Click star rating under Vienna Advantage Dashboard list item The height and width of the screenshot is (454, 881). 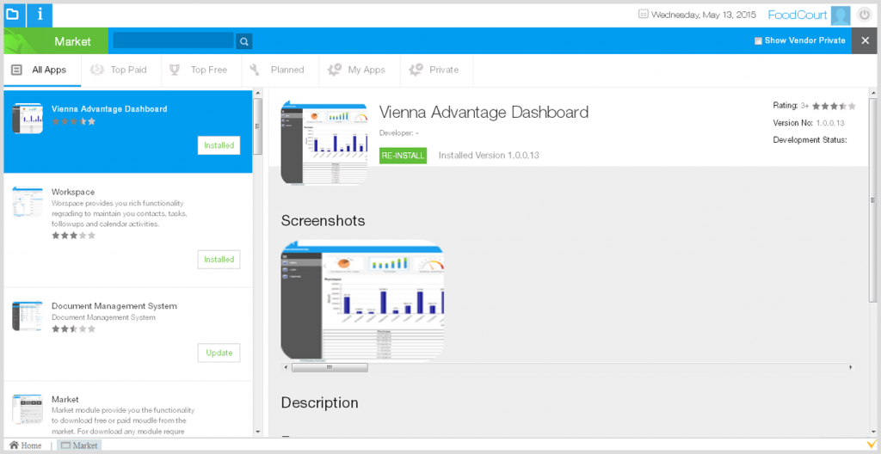[x=74, y=120]
